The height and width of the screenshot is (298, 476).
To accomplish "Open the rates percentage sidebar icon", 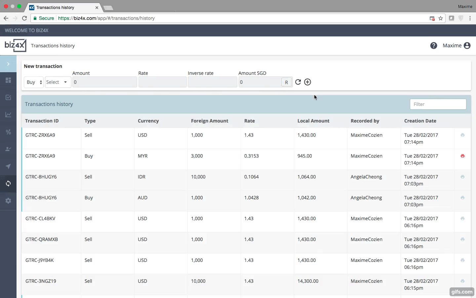I will pos(8,132).
